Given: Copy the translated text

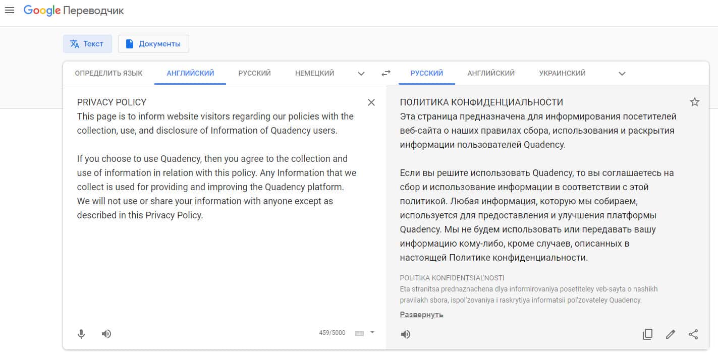Looking at the screenshot, I should tap(647, 334).
